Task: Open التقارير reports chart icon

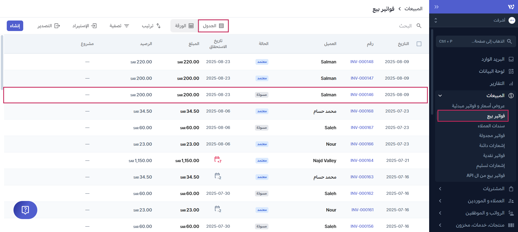Action: [x=511, y=84]
